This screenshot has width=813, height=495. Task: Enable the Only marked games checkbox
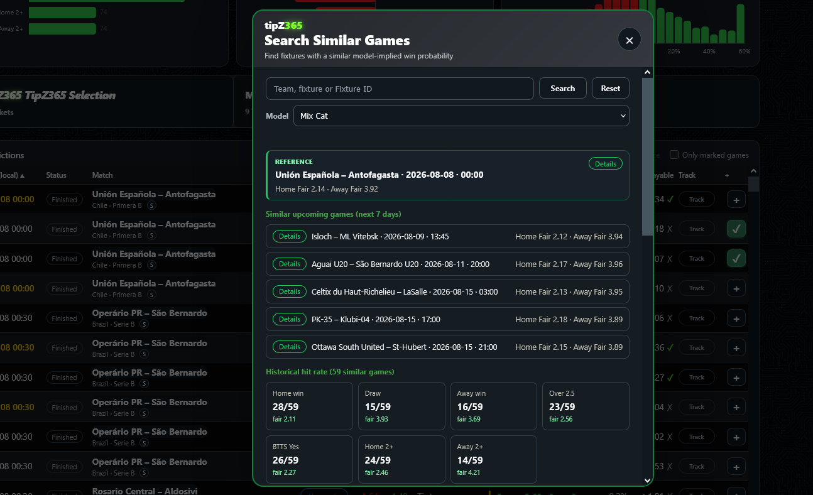click(674, 155)
